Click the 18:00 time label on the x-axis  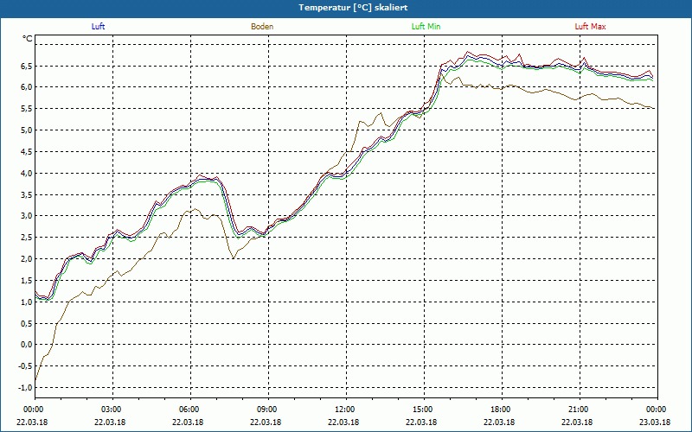tap(502, 410)
